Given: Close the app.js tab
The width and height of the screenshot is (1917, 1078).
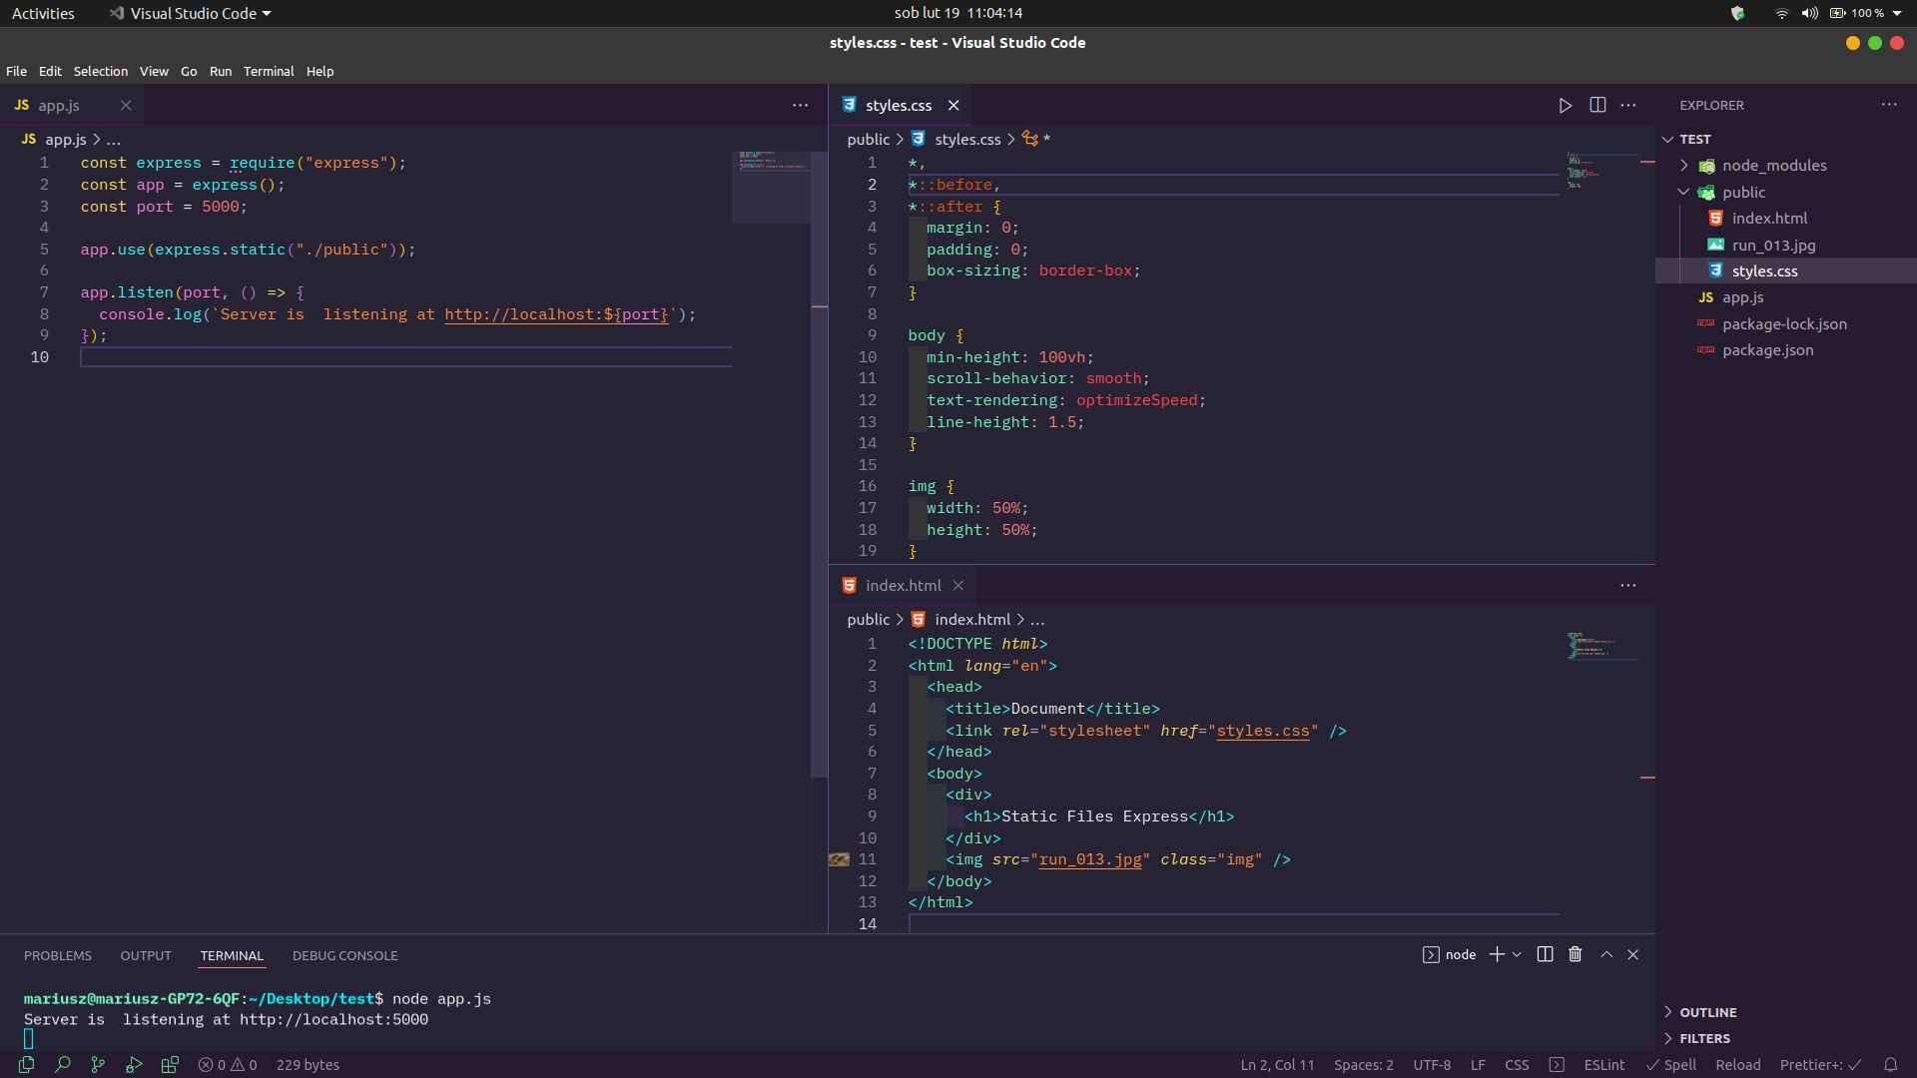Looking at the screenshot, I should click(126, 106).
